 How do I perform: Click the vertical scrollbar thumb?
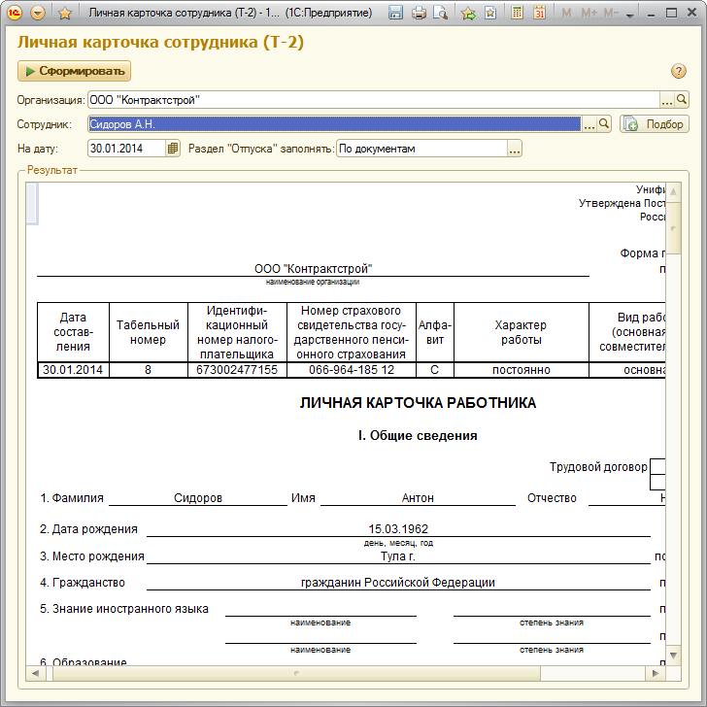tap(673, 228)
